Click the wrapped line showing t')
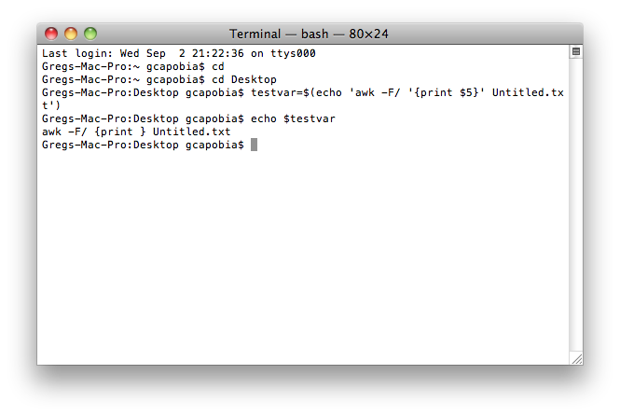Viewport: 620px width, 416px height. pos(51,105)
